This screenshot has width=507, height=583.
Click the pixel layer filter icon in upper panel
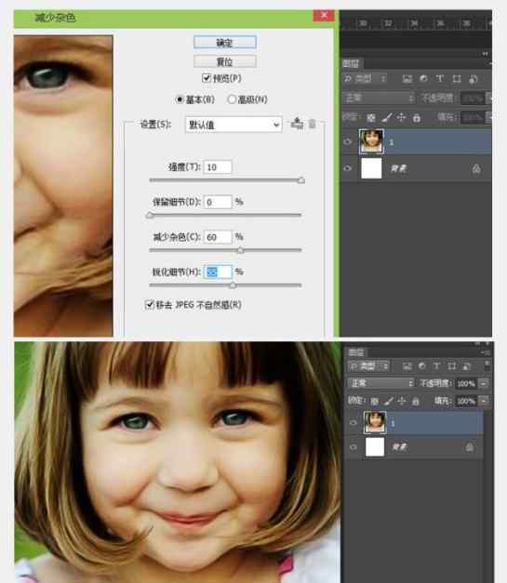(407, 78)
